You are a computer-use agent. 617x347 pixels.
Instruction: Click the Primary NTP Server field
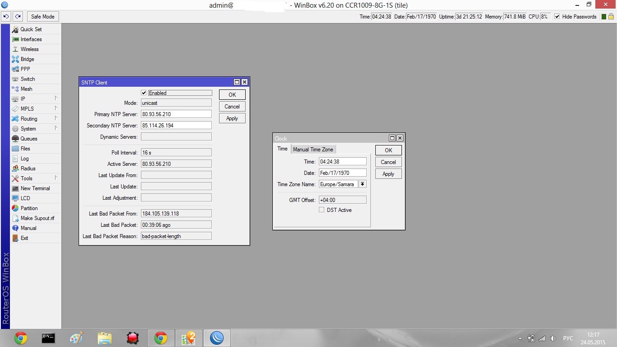[176, 114]
